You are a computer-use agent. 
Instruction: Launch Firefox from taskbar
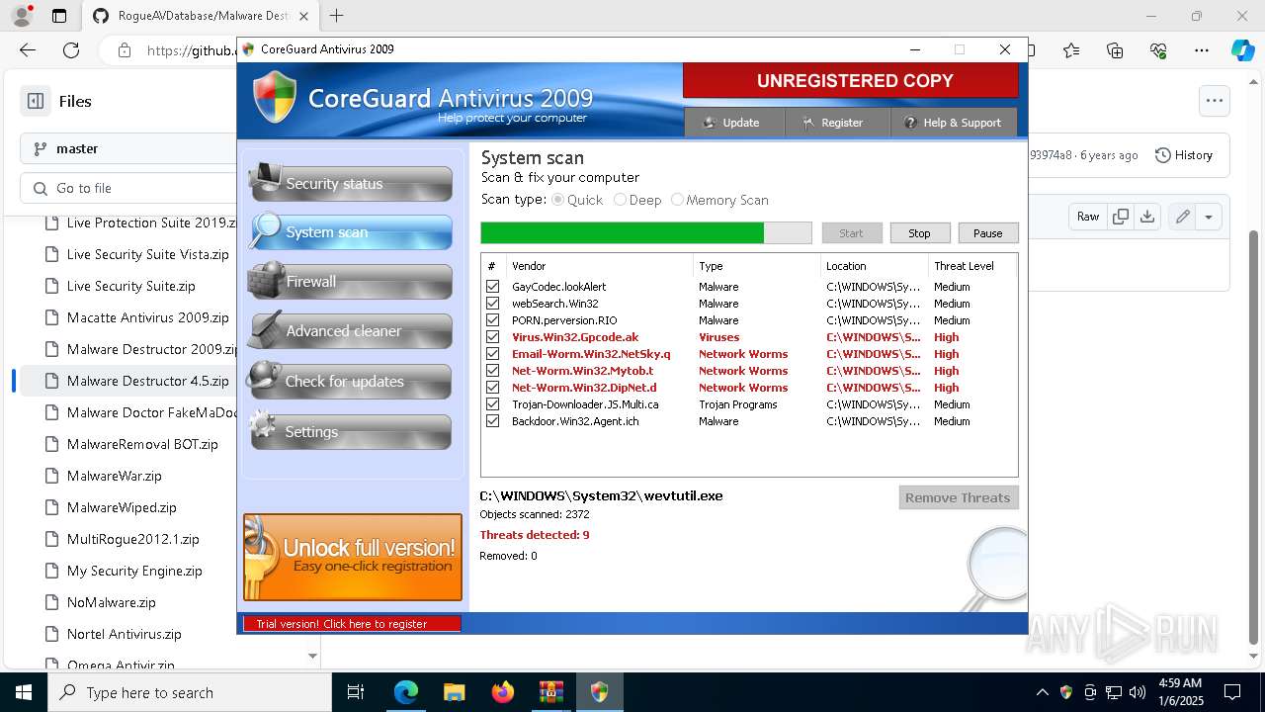[x=502, y=692]
